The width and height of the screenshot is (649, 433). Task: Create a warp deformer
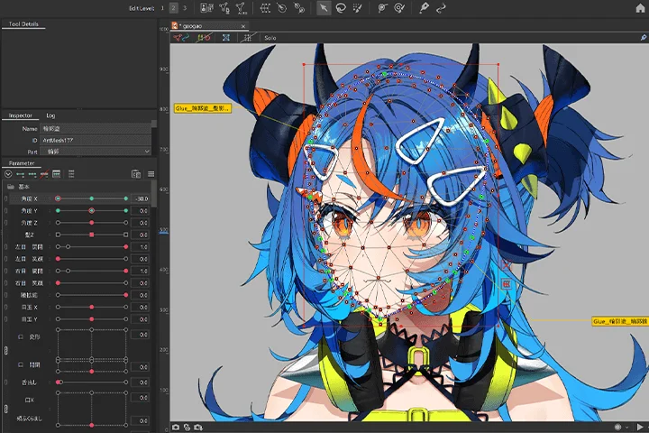click(265, 8)
